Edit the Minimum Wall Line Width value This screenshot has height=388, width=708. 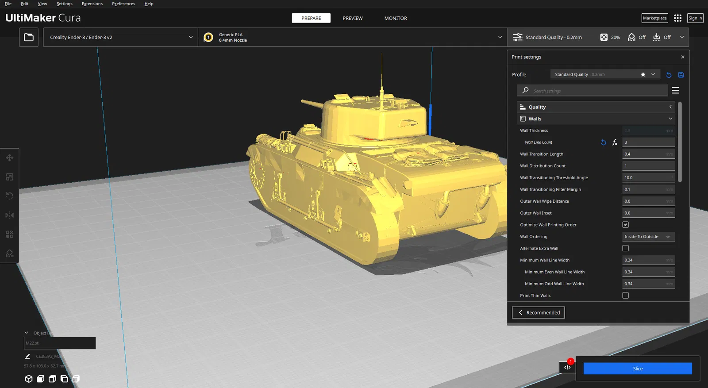(649, 260)
